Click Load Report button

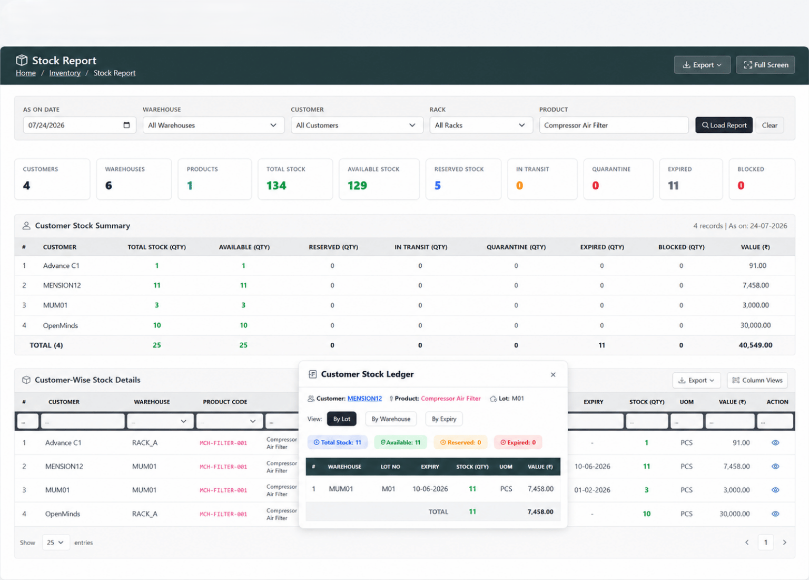point(724,125)
